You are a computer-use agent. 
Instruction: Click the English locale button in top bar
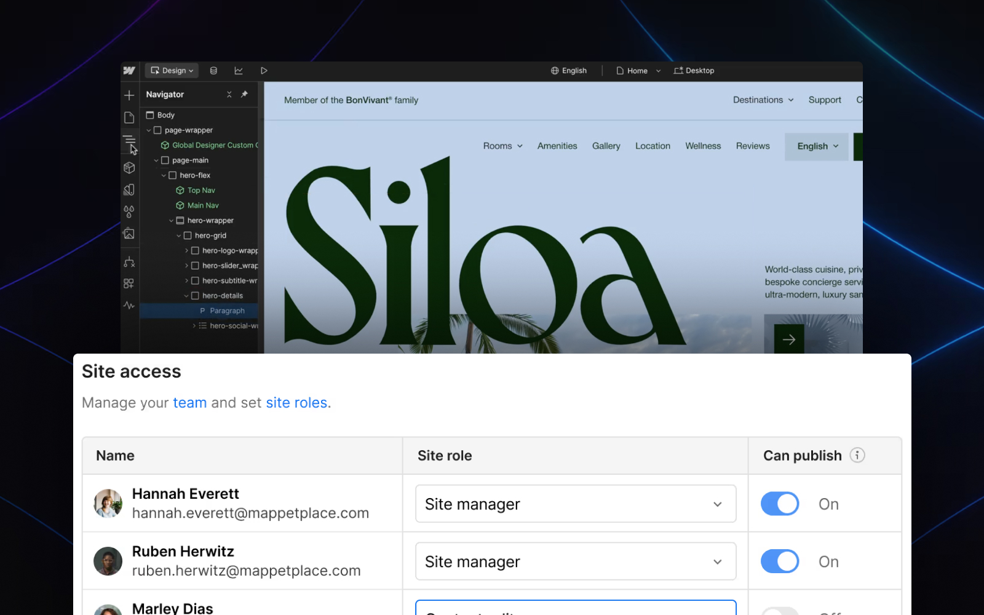coord(569,71)
